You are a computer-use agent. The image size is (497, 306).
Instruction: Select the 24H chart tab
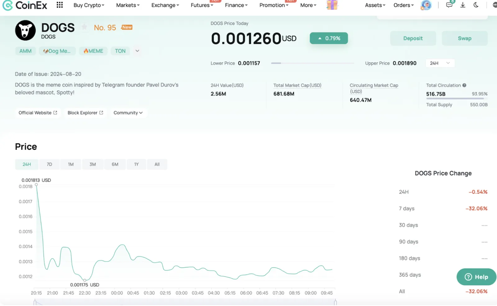coord(27,164)
